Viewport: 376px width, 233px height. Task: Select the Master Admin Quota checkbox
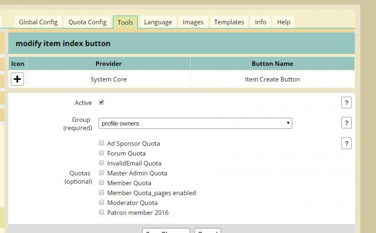pos(101,173)
